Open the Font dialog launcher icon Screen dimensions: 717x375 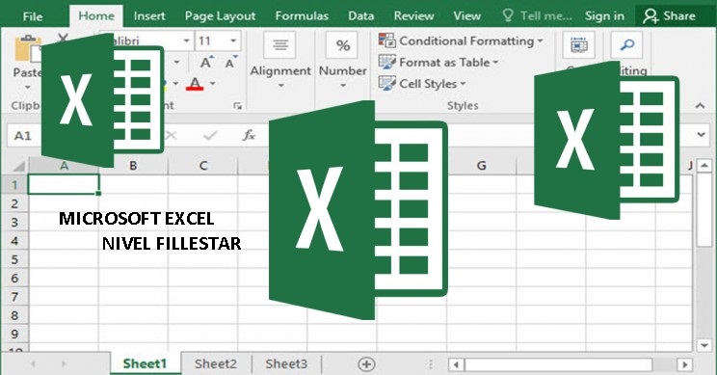tap(237, 106)
